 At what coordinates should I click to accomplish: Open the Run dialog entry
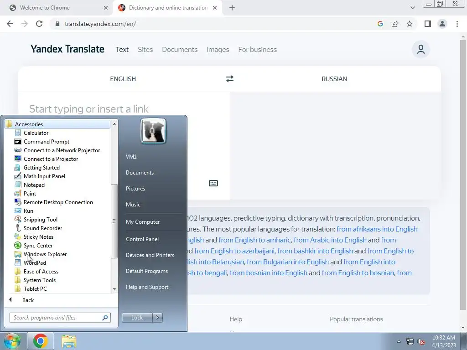[28, 211]
